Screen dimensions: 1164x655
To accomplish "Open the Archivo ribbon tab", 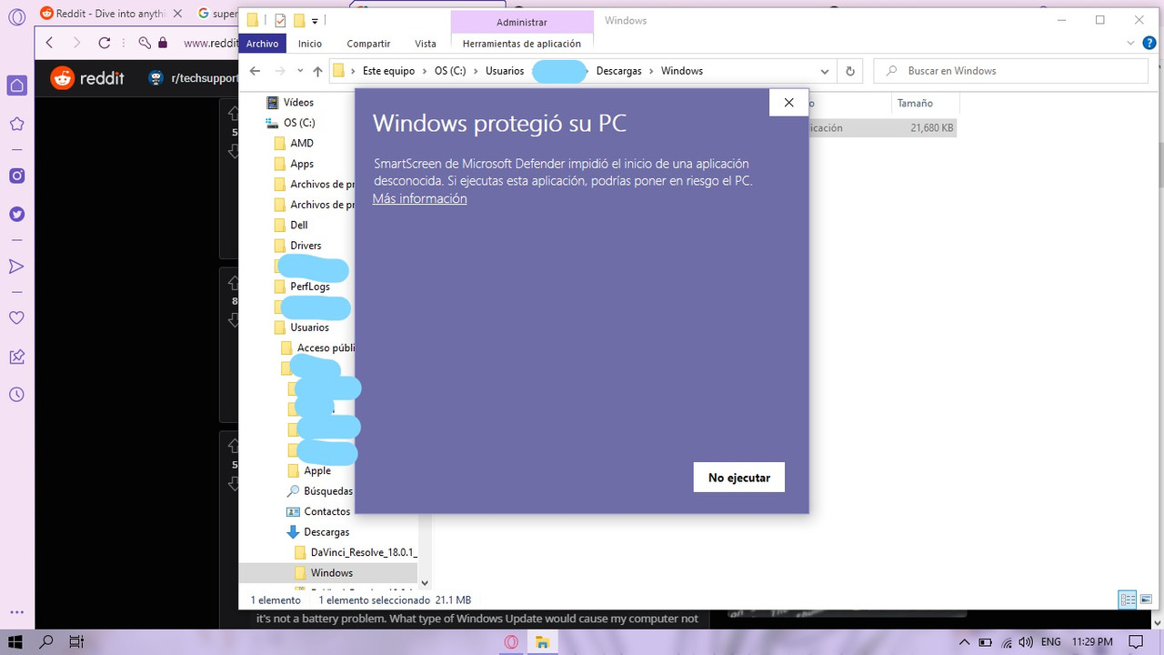I will pos(262,44).
